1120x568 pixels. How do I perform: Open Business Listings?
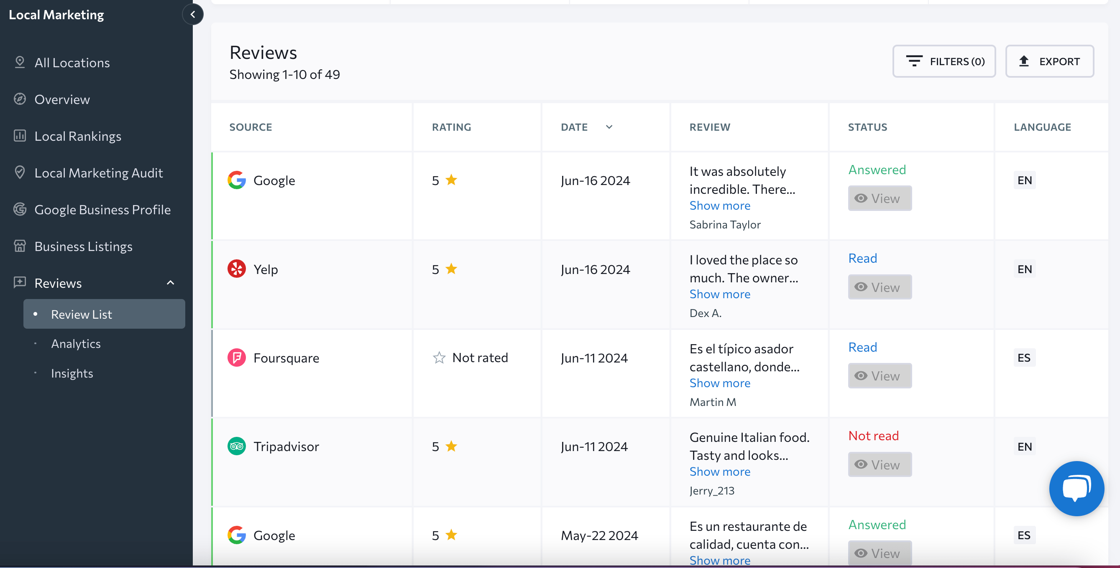point(84,246)
